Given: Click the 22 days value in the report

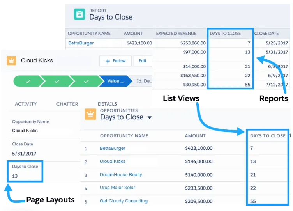Looking at the screenshot, I should (247, 76).
